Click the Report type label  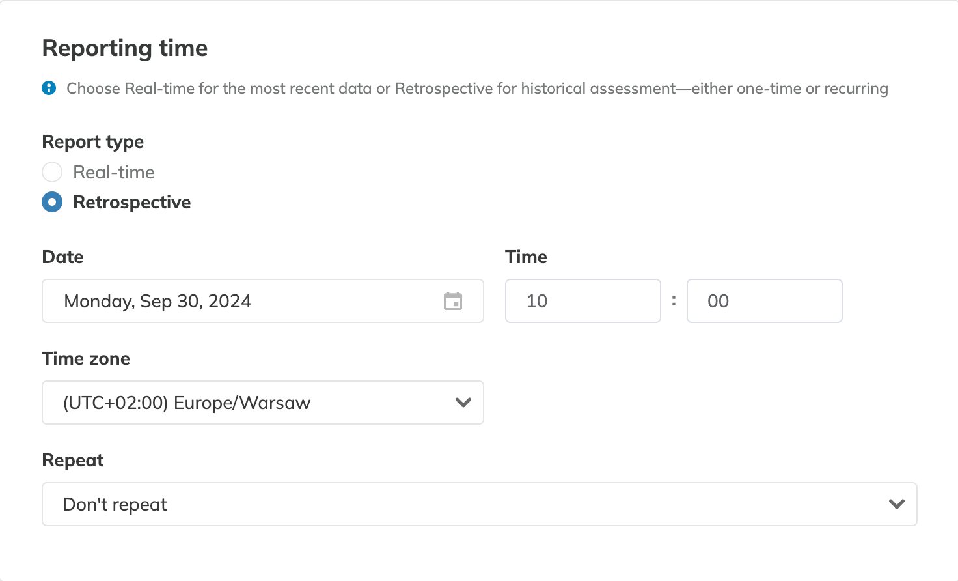pos(93,142)
